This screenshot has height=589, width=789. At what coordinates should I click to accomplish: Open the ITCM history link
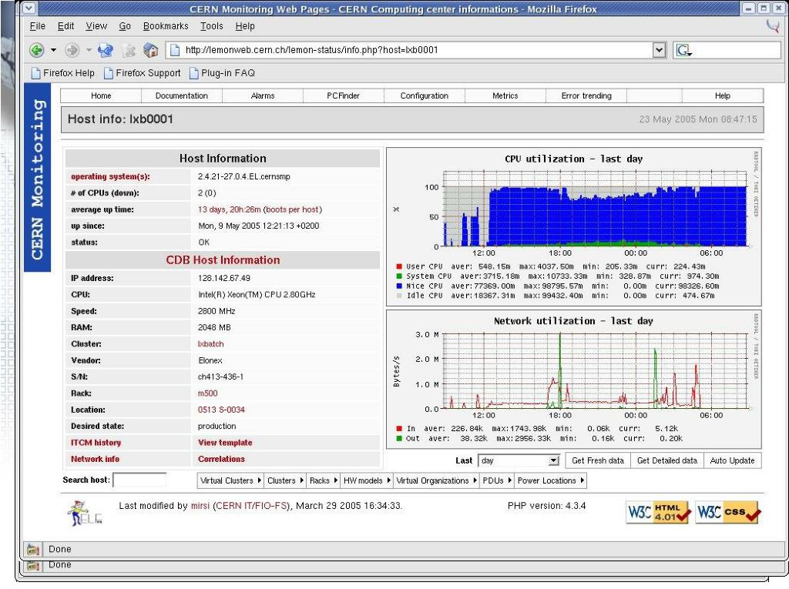click(x=96, y=443)
